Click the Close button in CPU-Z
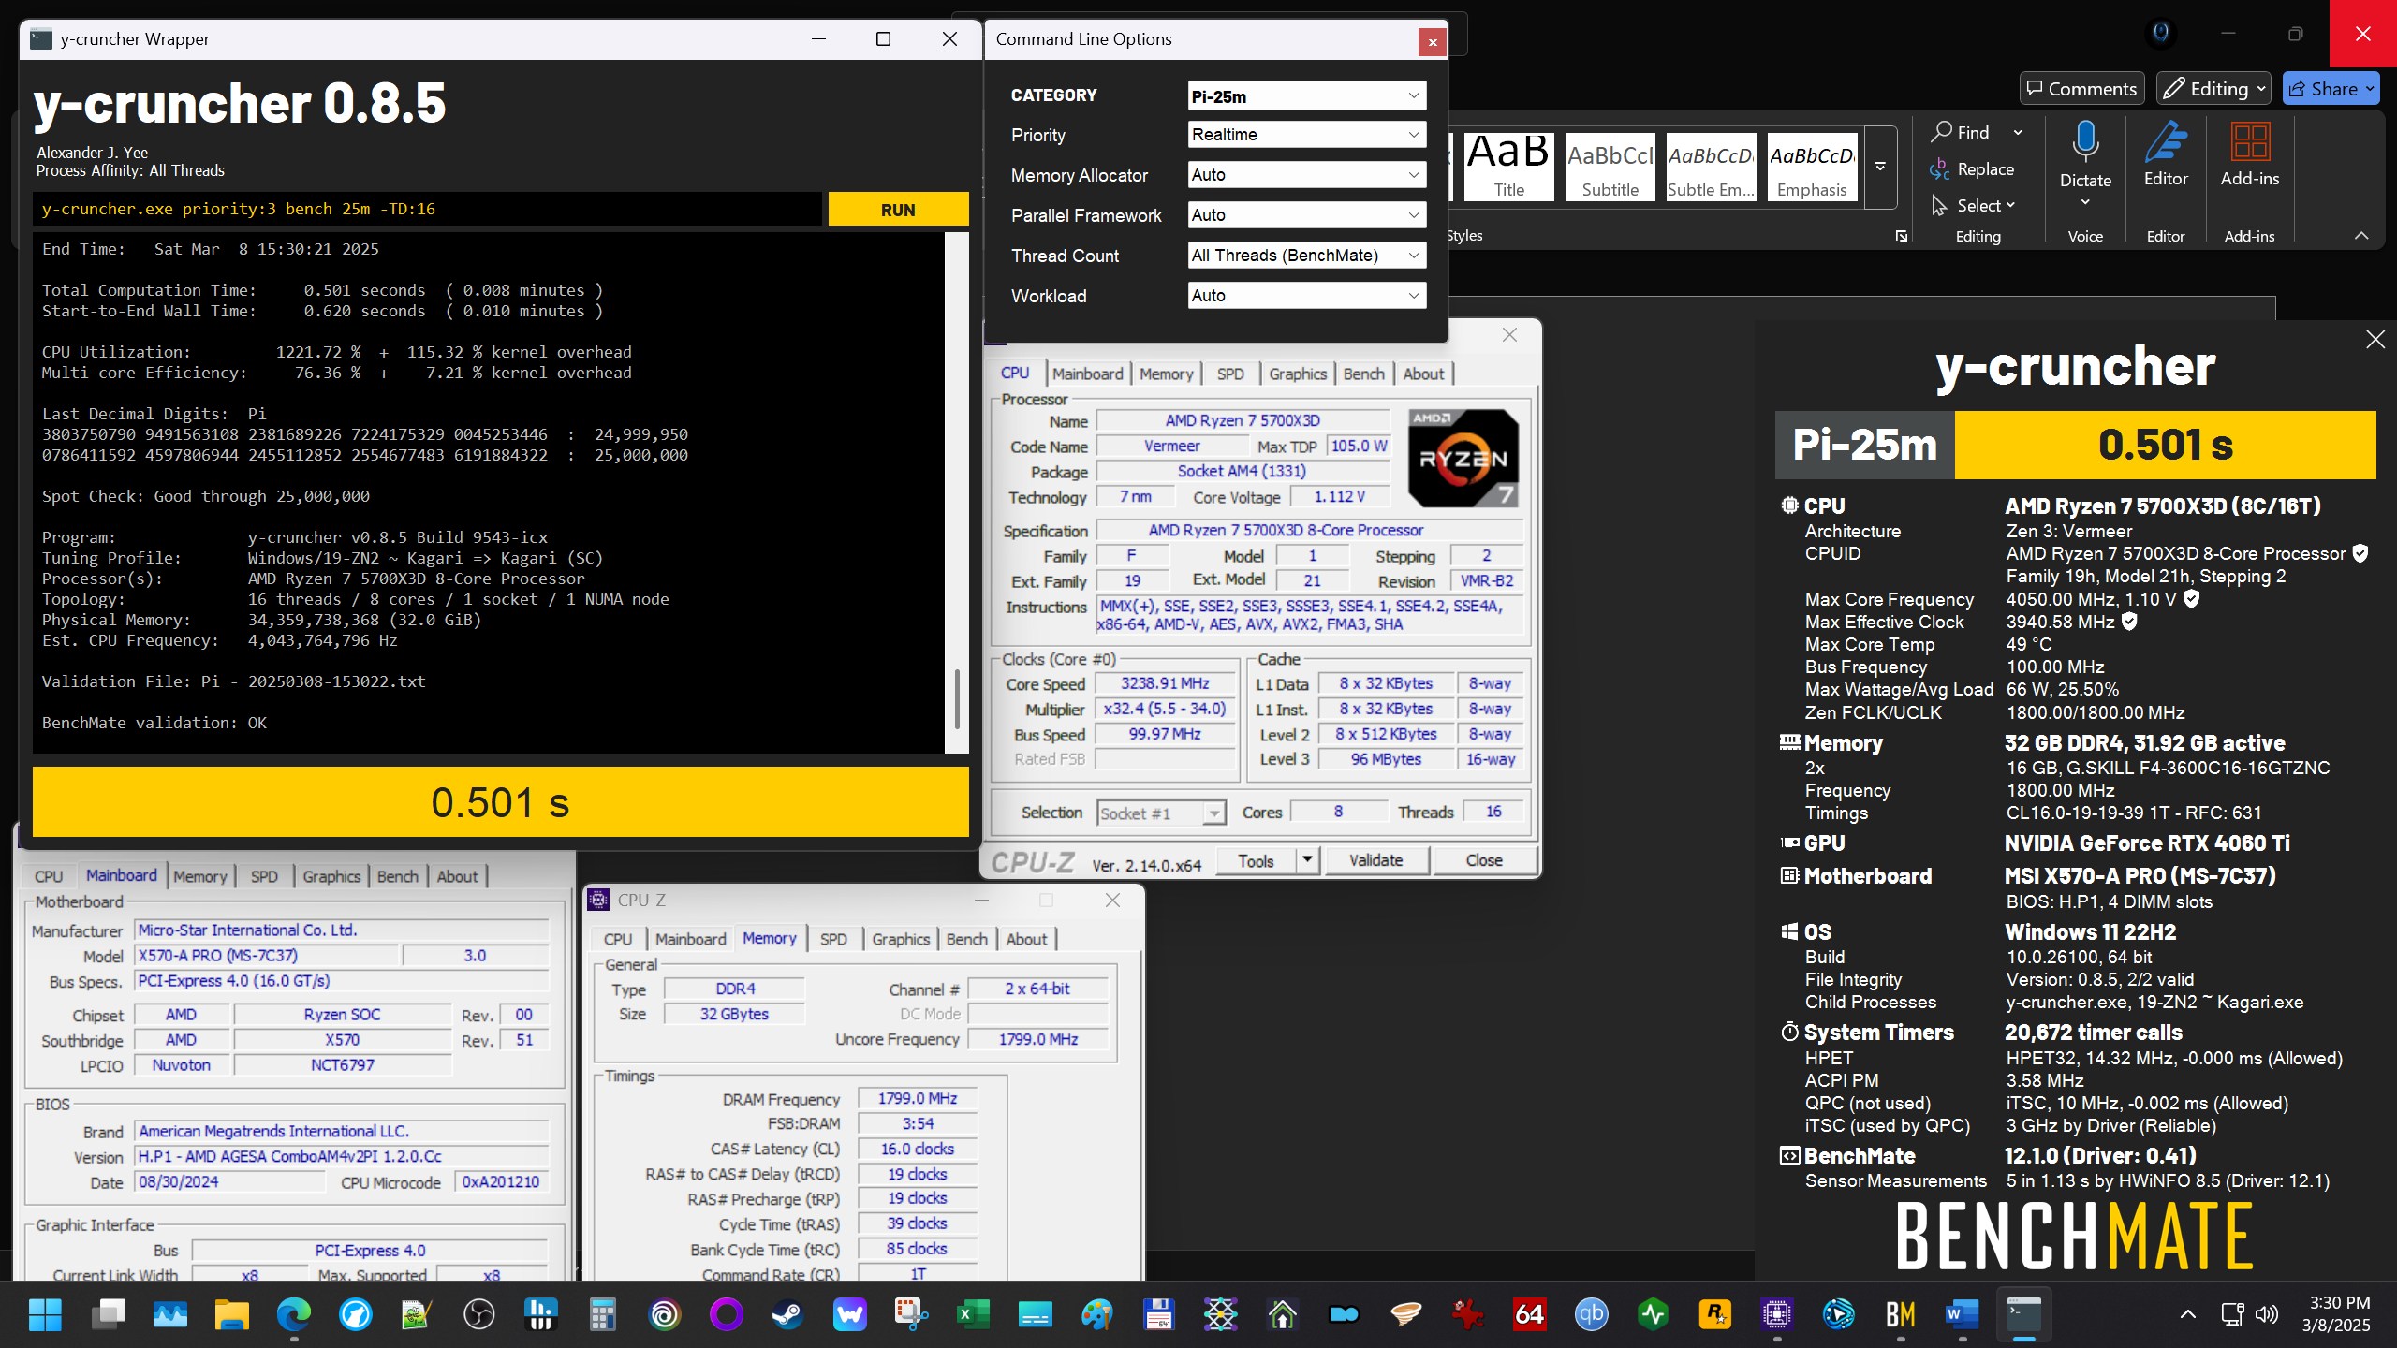The width and height of the screenshot is (2397, 1348). coord(1483,860)
